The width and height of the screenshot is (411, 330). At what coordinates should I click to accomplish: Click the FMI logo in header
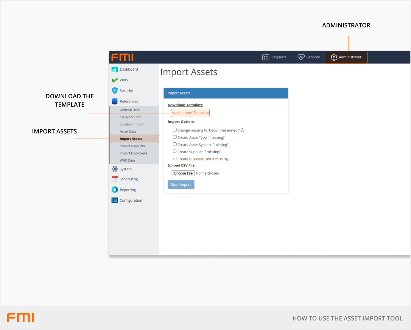coord(122,57)
